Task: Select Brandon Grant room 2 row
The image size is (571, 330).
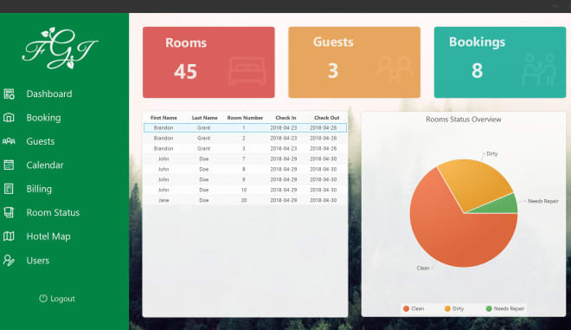Action: click(x=245, y=139)
